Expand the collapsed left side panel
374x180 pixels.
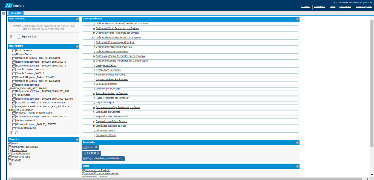tap(4, 13)
